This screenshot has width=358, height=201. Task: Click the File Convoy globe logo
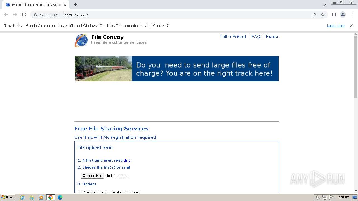81,40
